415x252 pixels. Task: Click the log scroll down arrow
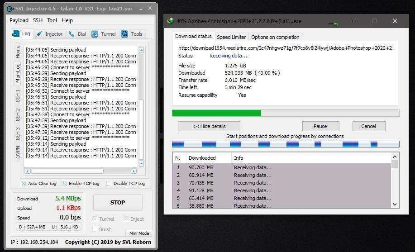point(141,164)
